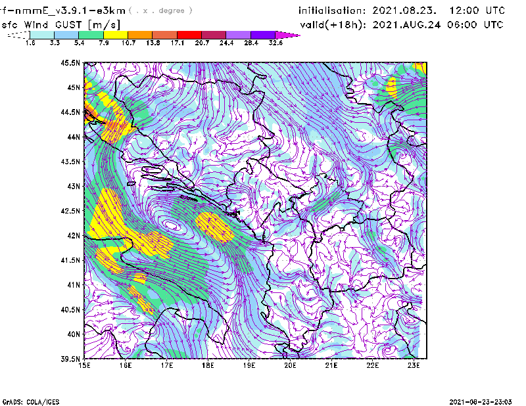
Task: Click the magenta arrow above 32.6
Action: pos(287,35)
